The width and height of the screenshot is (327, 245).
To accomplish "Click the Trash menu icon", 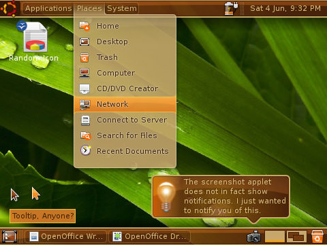I will tap(84, 57).
